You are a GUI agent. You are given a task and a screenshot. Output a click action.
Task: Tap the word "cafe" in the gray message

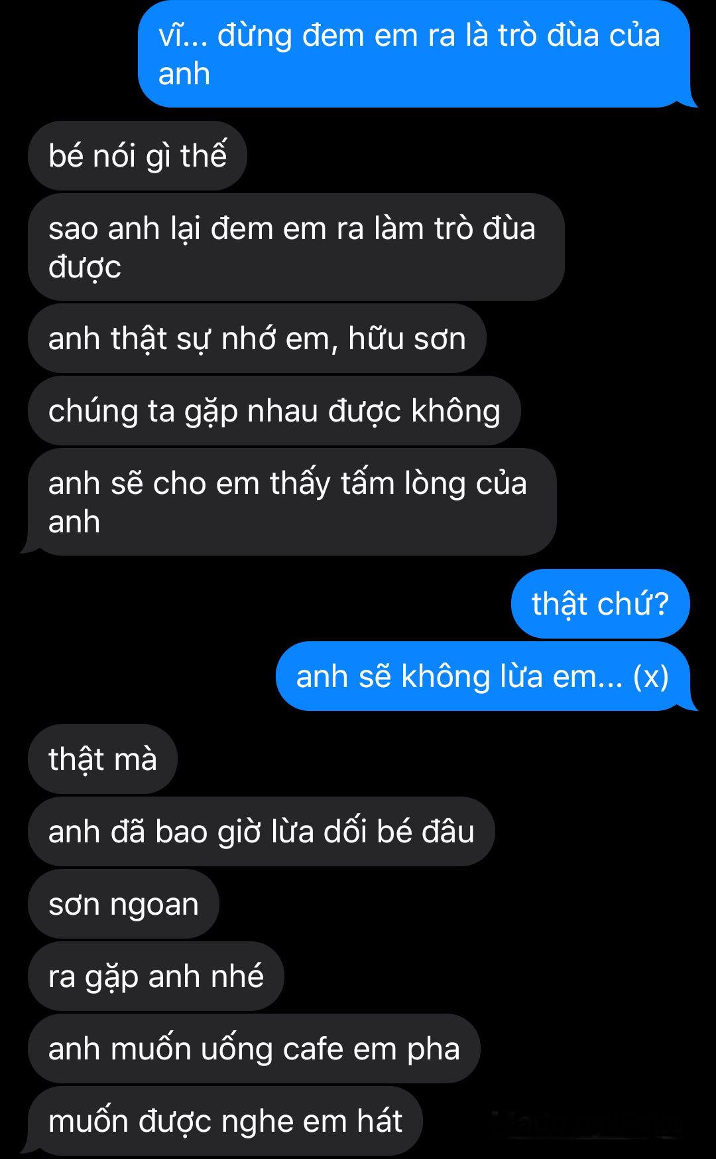[313, 1049]
